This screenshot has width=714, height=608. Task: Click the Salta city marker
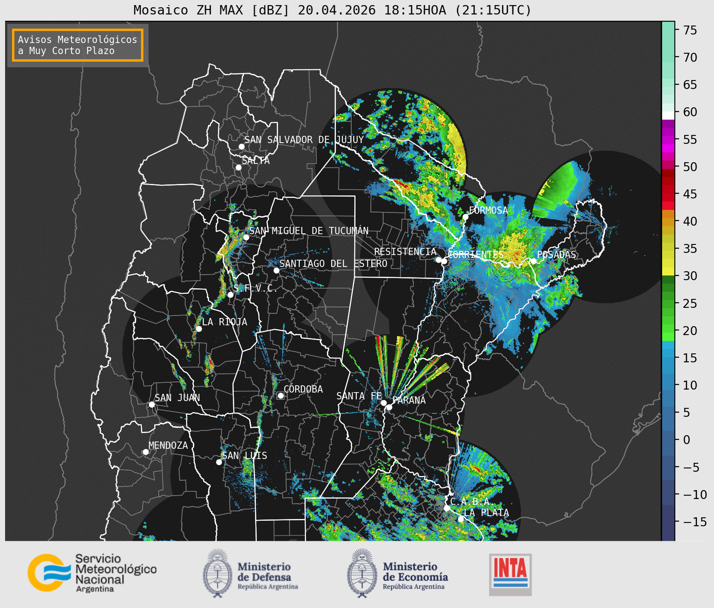(238, 167)
